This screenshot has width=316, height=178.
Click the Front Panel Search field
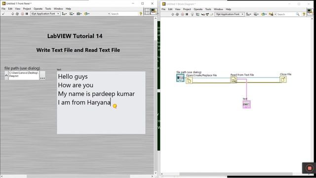coord(123,14)
